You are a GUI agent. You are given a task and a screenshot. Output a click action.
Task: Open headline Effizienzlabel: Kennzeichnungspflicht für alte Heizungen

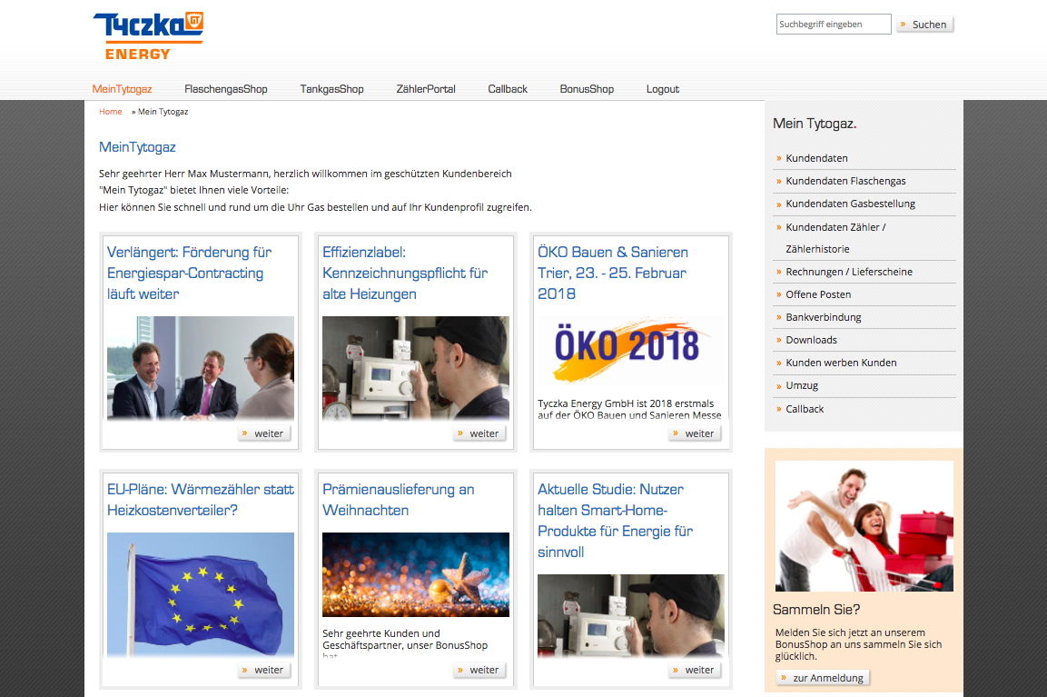click(x=405, y=274)
